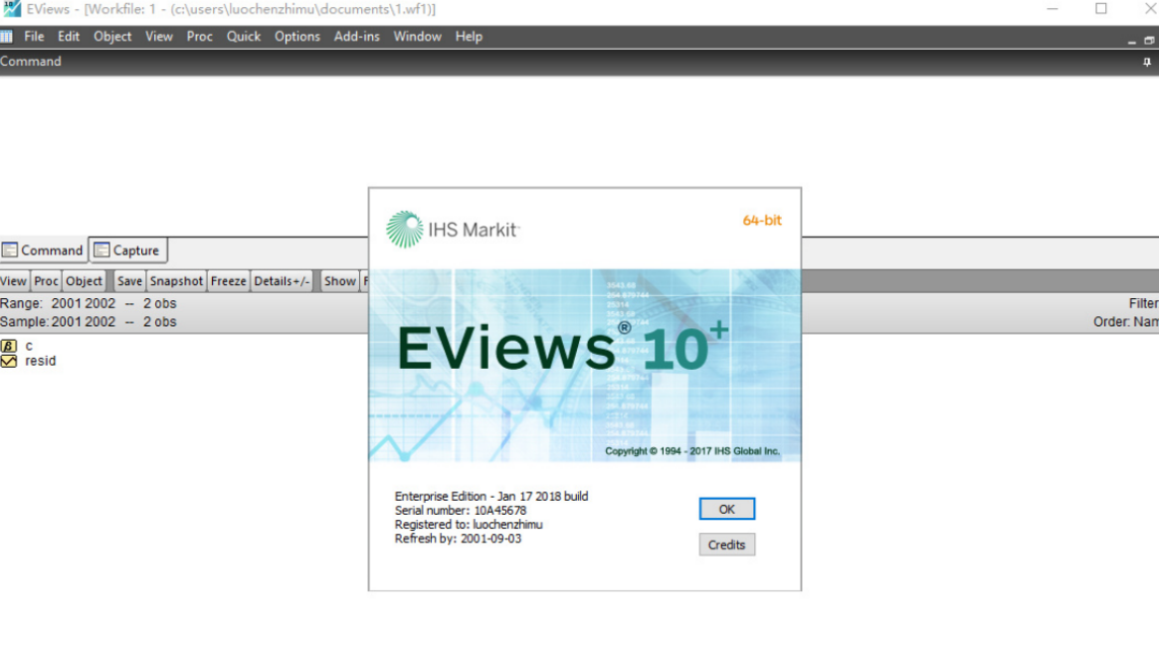1159x651 pixels.
Task: Maximize the EViews main window
Action: (x=1100, y=9)
